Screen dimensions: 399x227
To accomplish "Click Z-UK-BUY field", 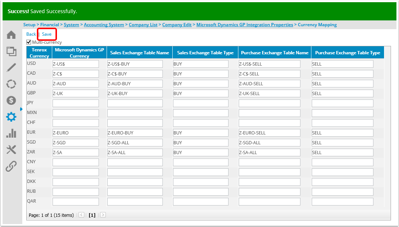I will click(135, 93).
